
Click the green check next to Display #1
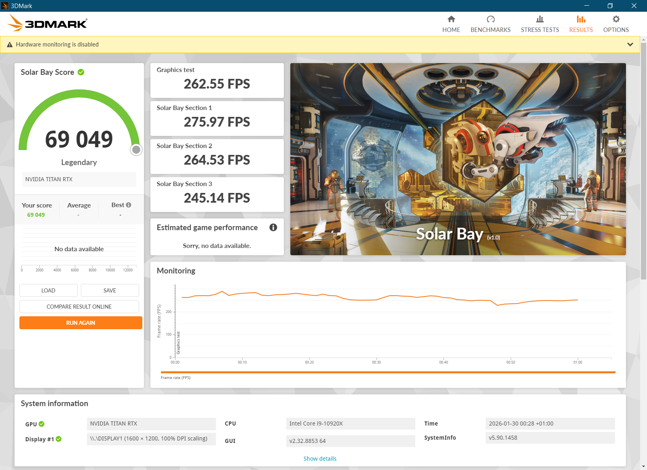(x=59, y=439)
